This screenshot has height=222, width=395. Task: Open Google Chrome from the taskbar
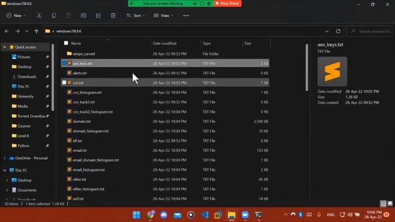click(151, 215)
